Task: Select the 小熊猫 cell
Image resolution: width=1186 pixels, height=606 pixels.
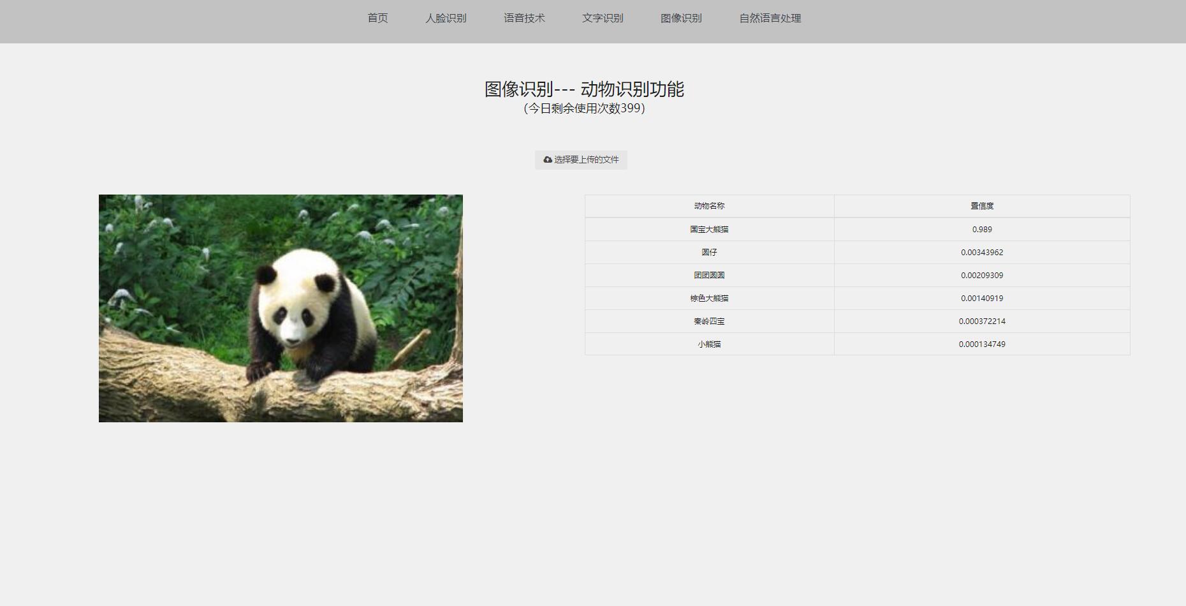Action: (x=709, y=344)
